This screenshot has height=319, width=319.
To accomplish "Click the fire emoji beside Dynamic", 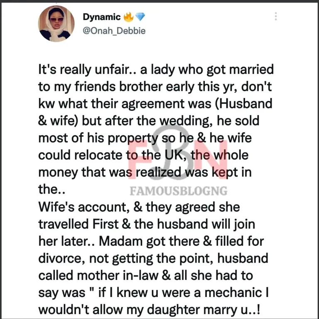I will point(129,17).
